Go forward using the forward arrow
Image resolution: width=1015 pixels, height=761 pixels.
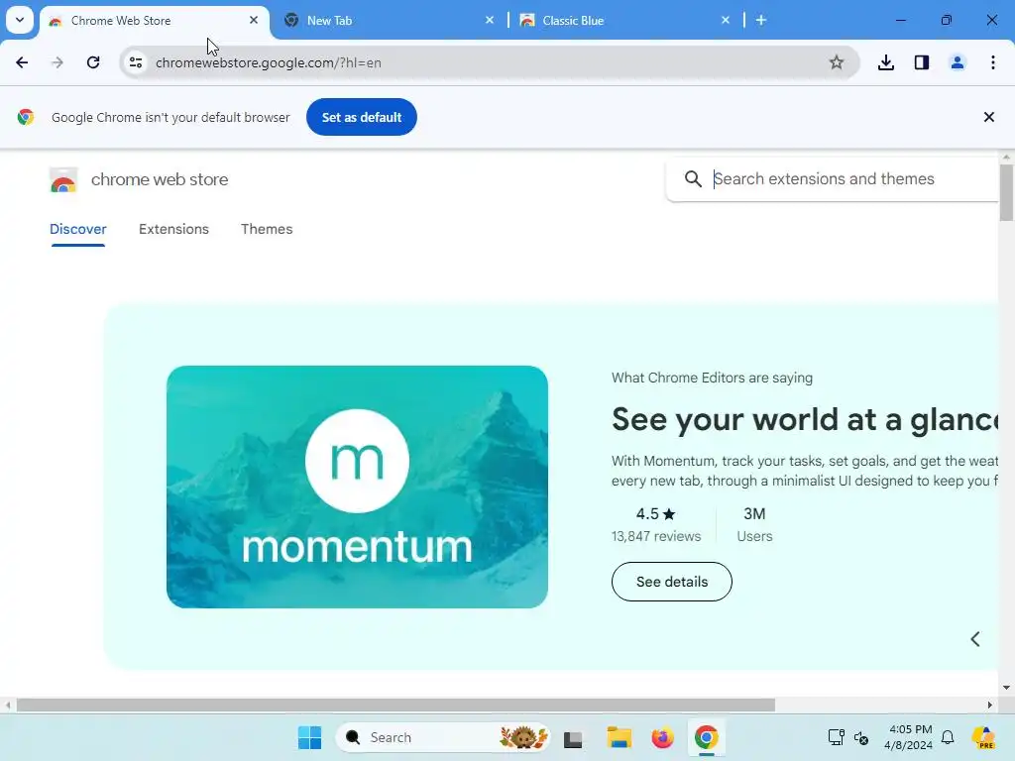tap(57, 62)
